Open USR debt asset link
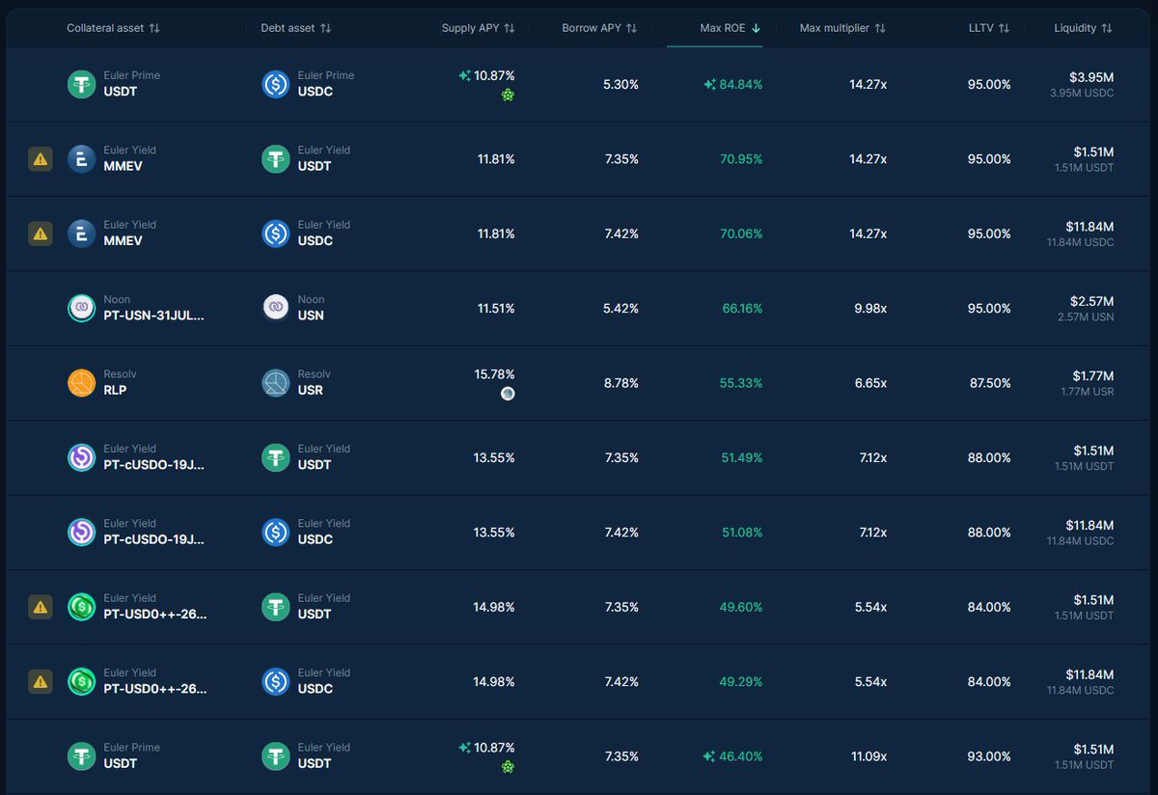Image resolution: width=1158 pixels, height=795 pixels. tap(310, 390)
